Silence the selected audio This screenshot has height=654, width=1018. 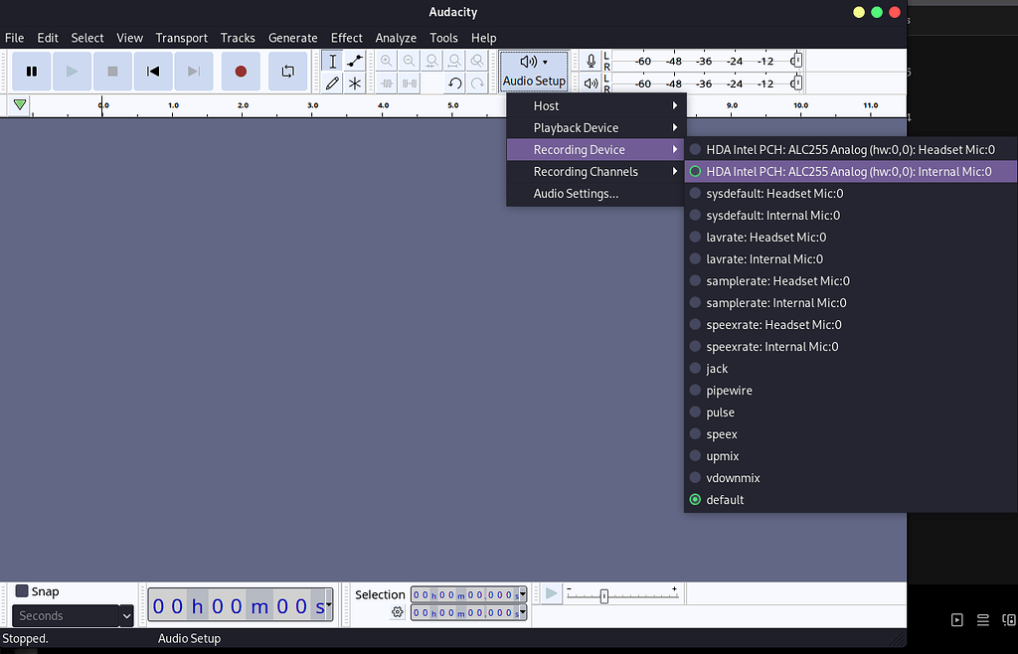pyautogui.click(x=409, y=82)
